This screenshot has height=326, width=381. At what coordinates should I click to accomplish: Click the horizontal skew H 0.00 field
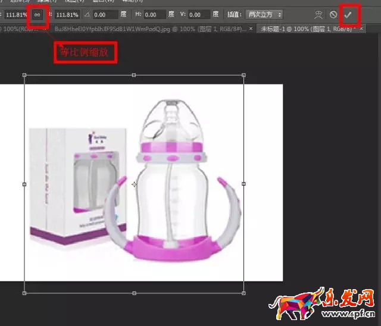coord(155,15)
